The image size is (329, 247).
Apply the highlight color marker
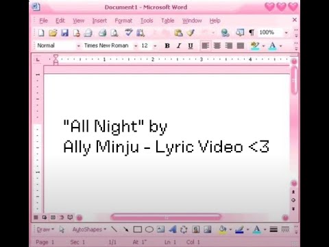point(255,46)
